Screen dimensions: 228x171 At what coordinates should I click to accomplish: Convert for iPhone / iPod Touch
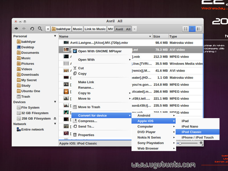click(x=198, y=137)
